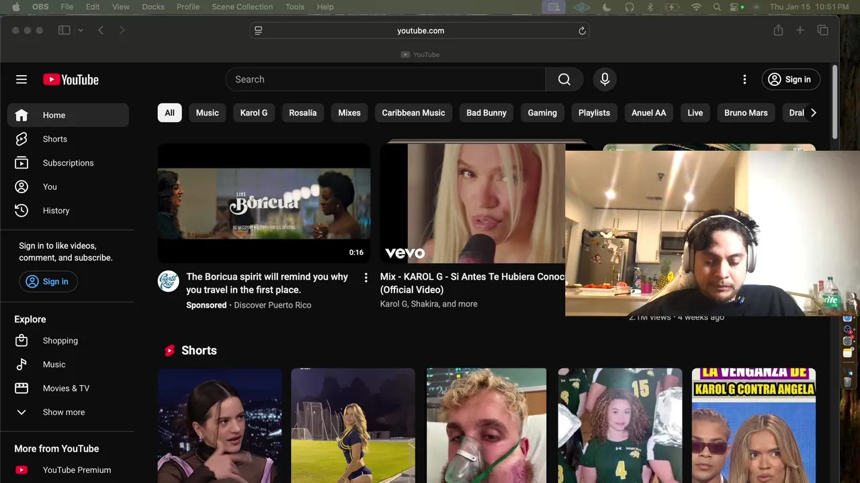Open the Tools menu
This screenshot has height=483, width=860.
tap(295, 7)
